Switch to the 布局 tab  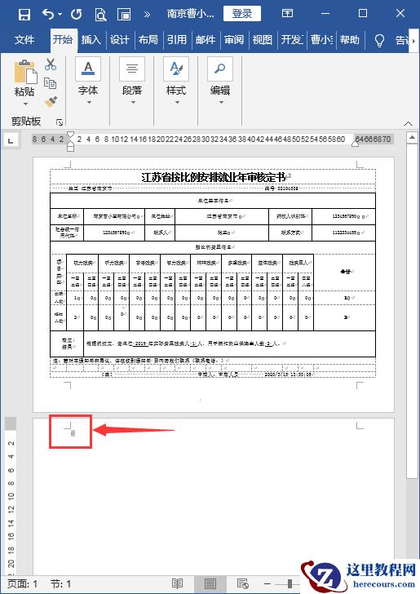coord(148,39)
